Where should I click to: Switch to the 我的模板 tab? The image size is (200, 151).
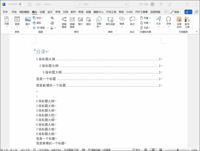coord(24,12)
